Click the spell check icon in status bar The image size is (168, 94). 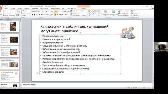(15, 88)
